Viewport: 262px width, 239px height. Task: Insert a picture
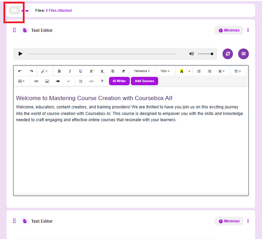tap(47, 81)
